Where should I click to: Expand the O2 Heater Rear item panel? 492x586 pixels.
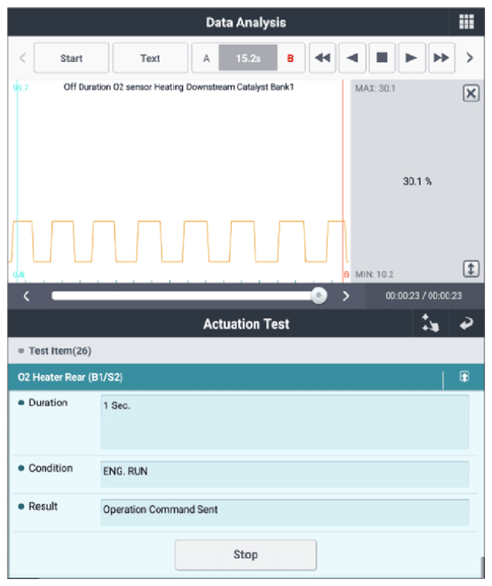pyautogui.click(x=464, y=377)
